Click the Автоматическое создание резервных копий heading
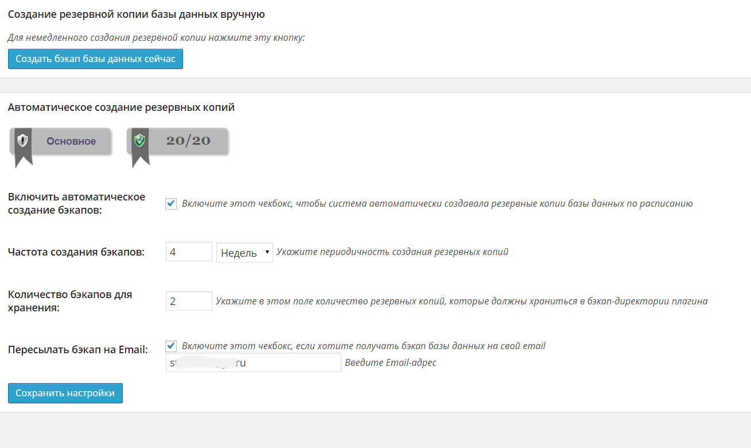This screenshot has width=751, height=448. coord(121,107)
